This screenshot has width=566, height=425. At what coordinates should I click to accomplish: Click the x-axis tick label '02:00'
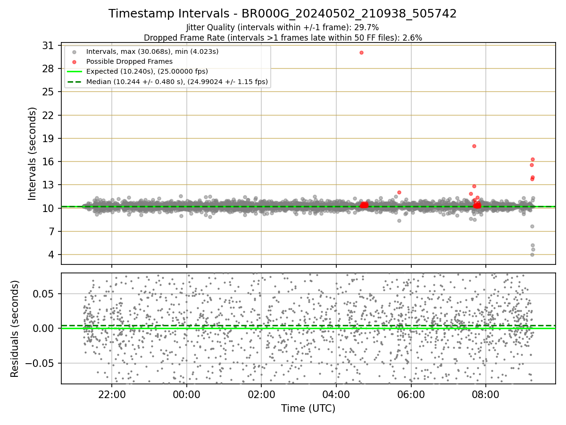coord(261,394)
